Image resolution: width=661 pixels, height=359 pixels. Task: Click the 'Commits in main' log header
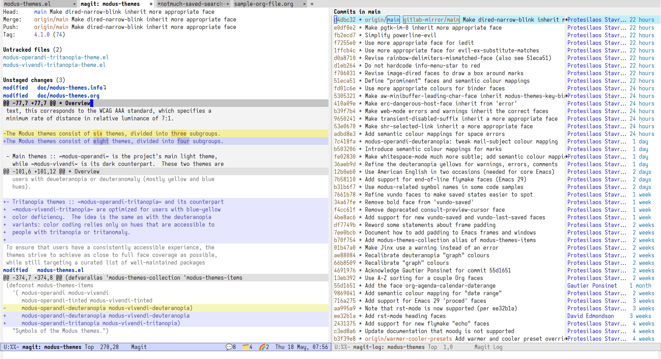[357, 12]
